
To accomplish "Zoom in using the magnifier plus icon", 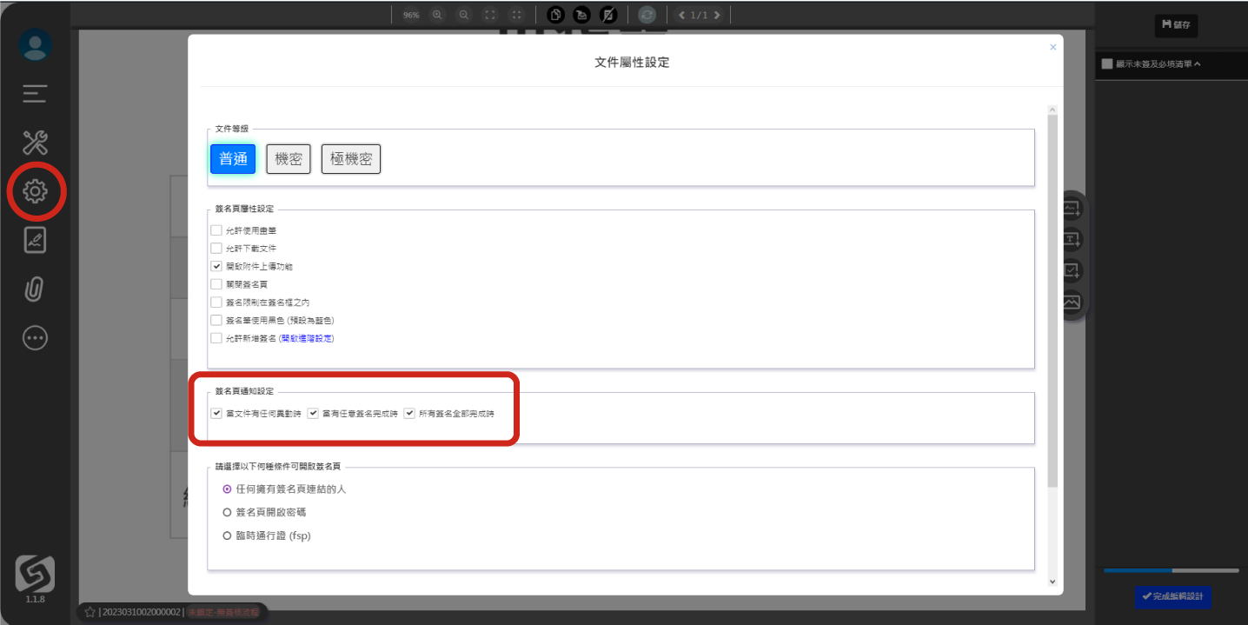I will 437,15.
